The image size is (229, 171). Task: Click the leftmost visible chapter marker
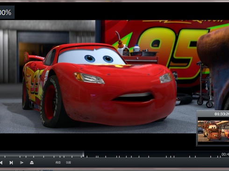[5, 157]
